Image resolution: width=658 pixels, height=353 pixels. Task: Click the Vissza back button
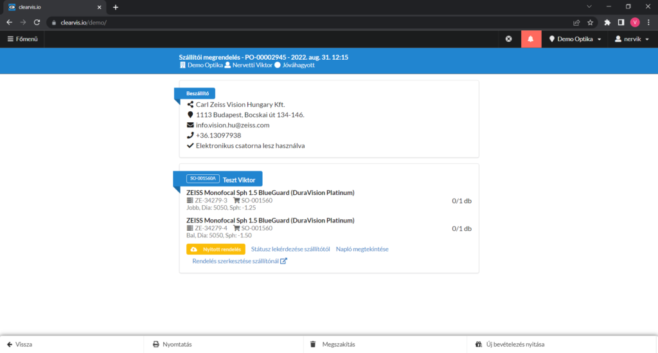(x=20, y=344)
